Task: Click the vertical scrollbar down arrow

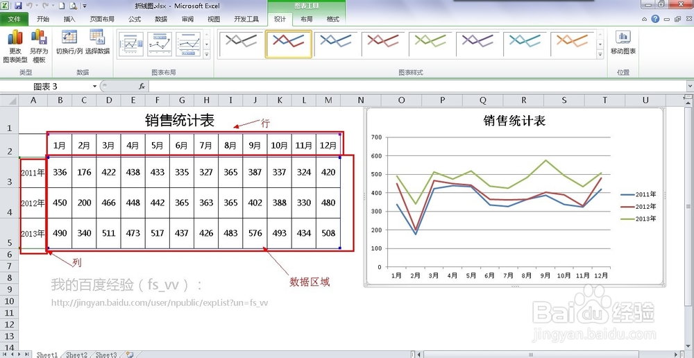Action: tap(690, 346)
